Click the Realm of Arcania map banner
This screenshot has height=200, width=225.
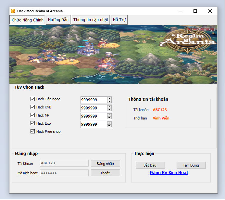pyautogui.click(x=113, y=54)
